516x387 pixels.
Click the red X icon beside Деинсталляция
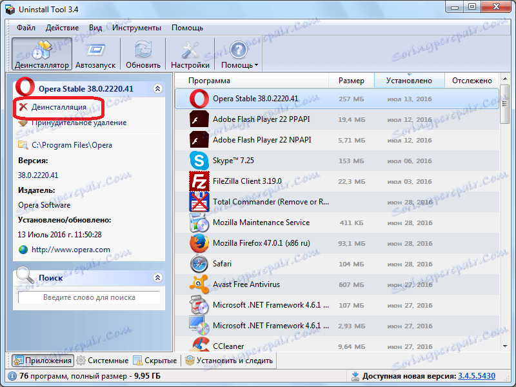[x=23, y=106]
